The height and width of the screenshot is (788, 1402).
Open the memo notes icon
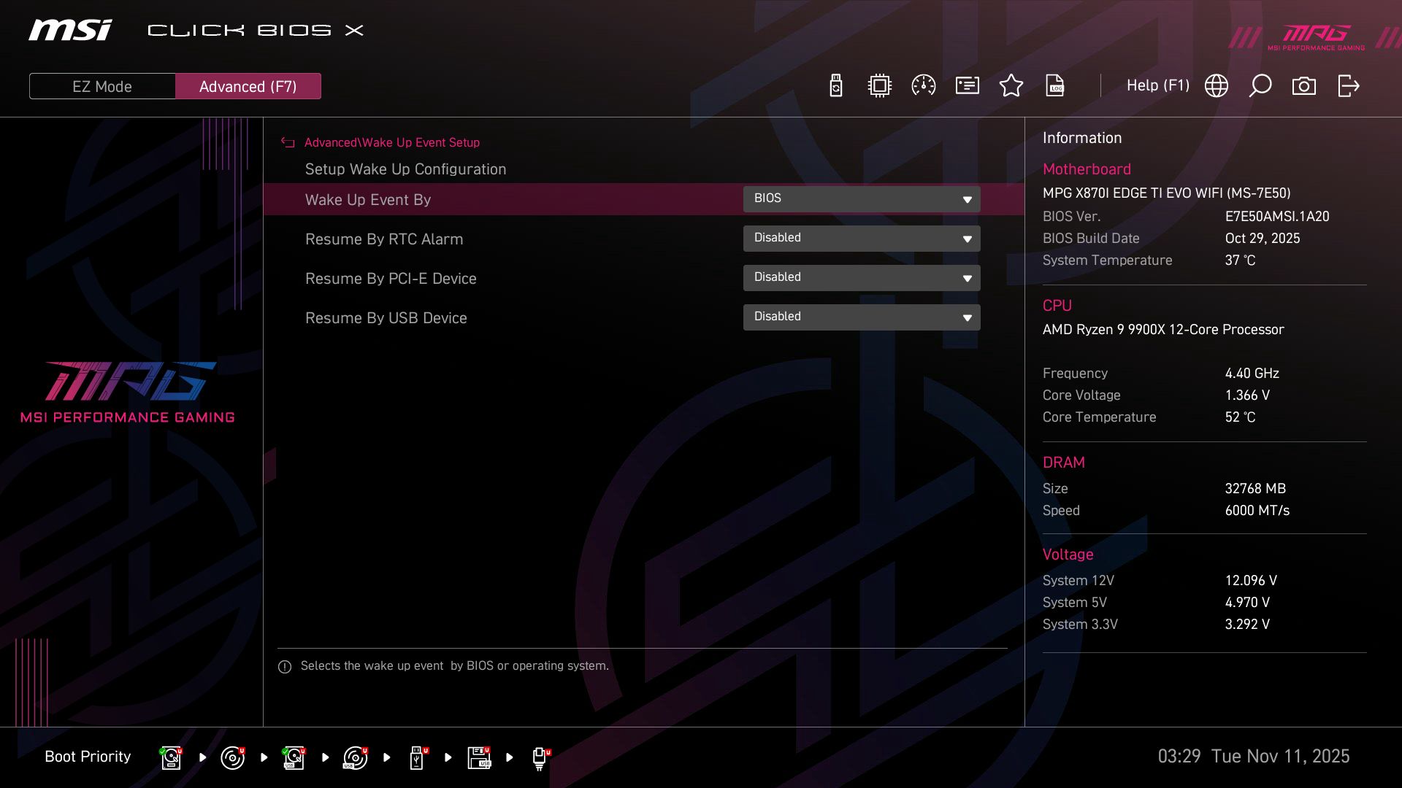tap(967, 85)
